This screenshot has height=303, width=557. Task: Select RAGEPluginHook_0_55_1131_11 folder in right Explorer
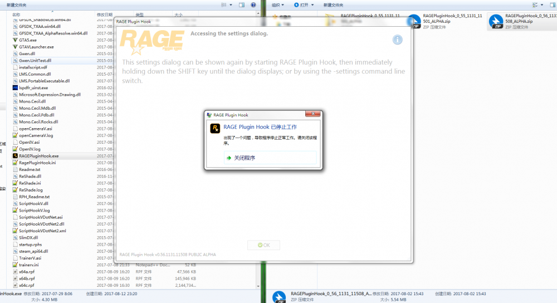point(363,19)
